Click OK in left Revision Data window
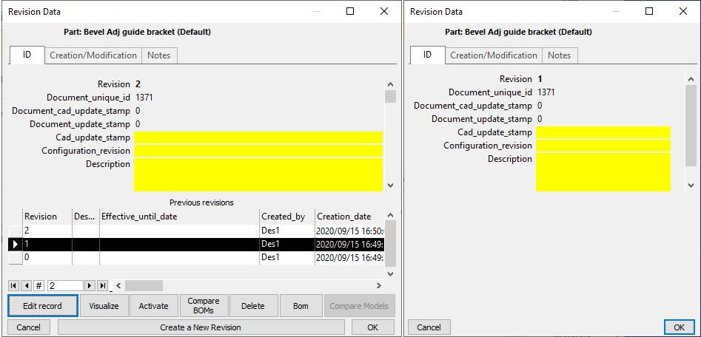The height and width of the screenshot is (337, 701). tap(373, 327)
